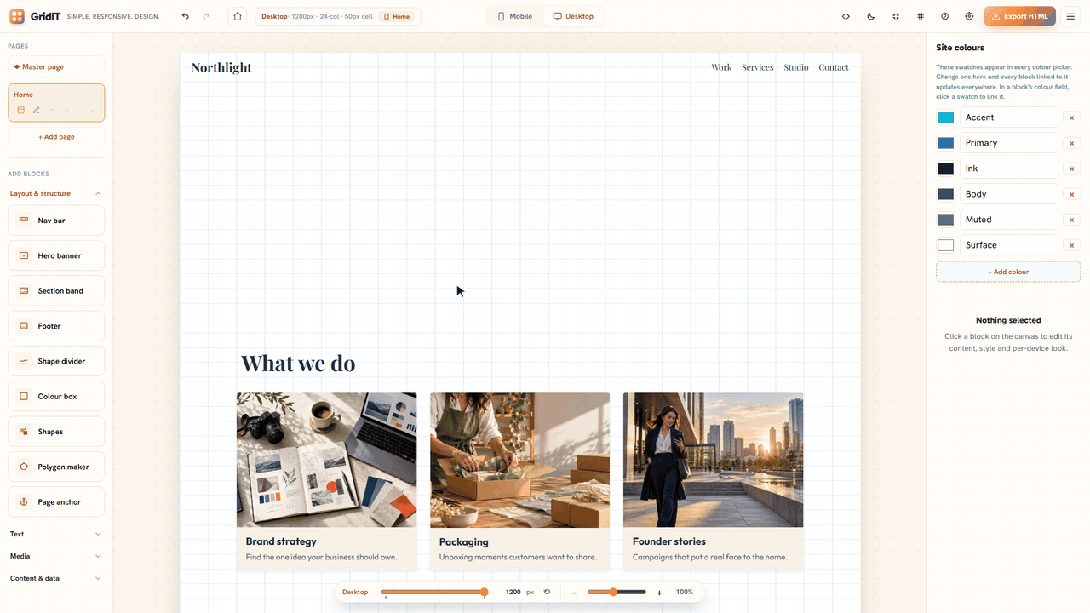The width and height of the screenshot is (1090, 613).
Task: Click the pencil icon on the Home page
Action: pyautogui.click(x=37, y=110)
